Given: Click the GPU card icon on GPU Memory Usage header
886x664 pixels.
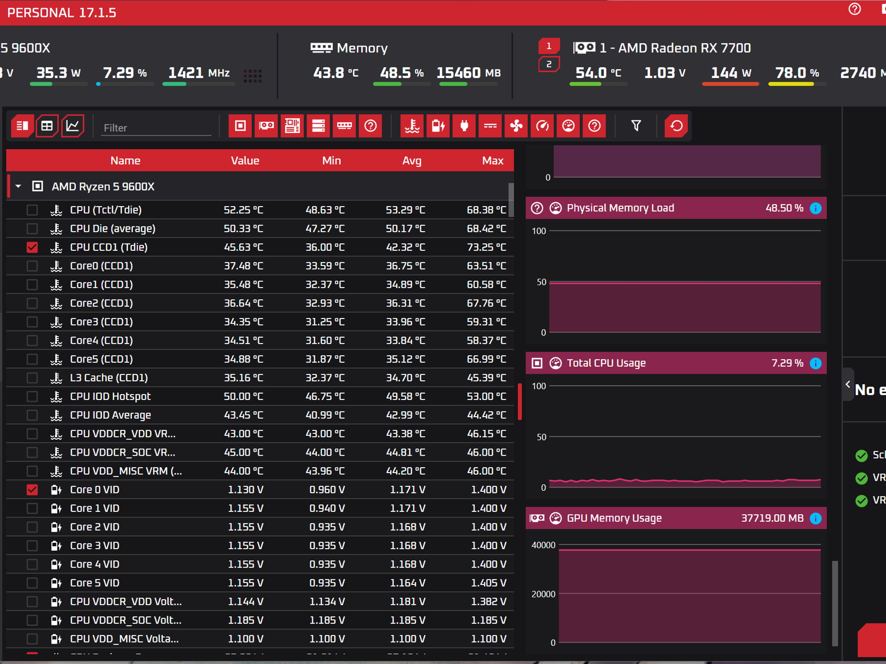Looking at the screenshot, I should pyautogui.click(x=537, y=518).
